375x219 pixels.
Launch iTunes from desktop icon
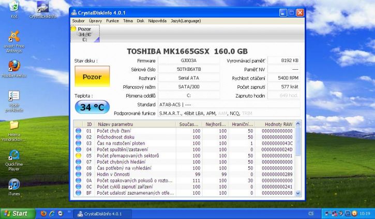coord(14,187)
